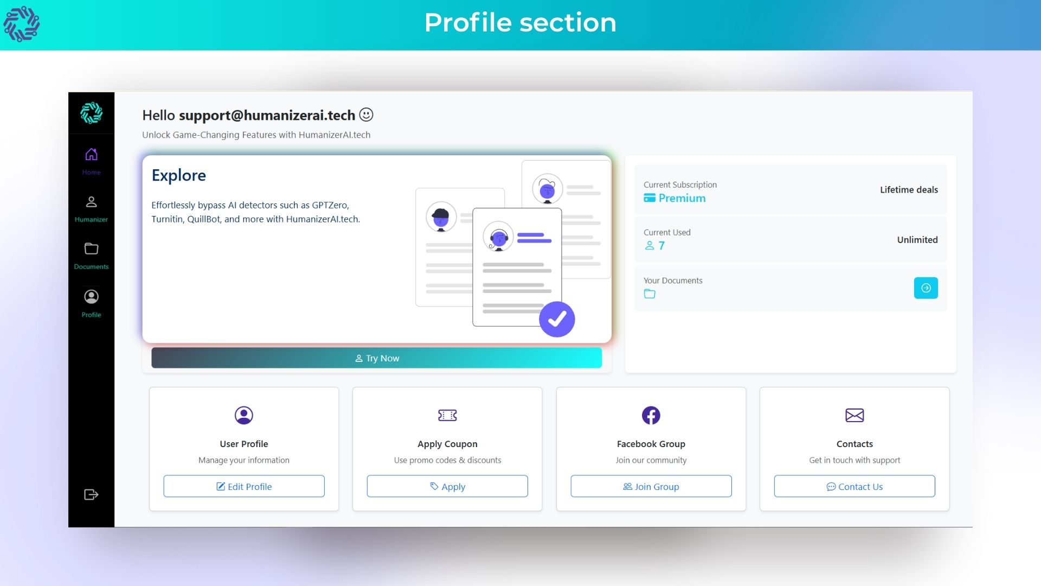This screenshot has width=1041, height=586.
Task: Click the Your Documents folder icon
Action: [x=650, y=294]
